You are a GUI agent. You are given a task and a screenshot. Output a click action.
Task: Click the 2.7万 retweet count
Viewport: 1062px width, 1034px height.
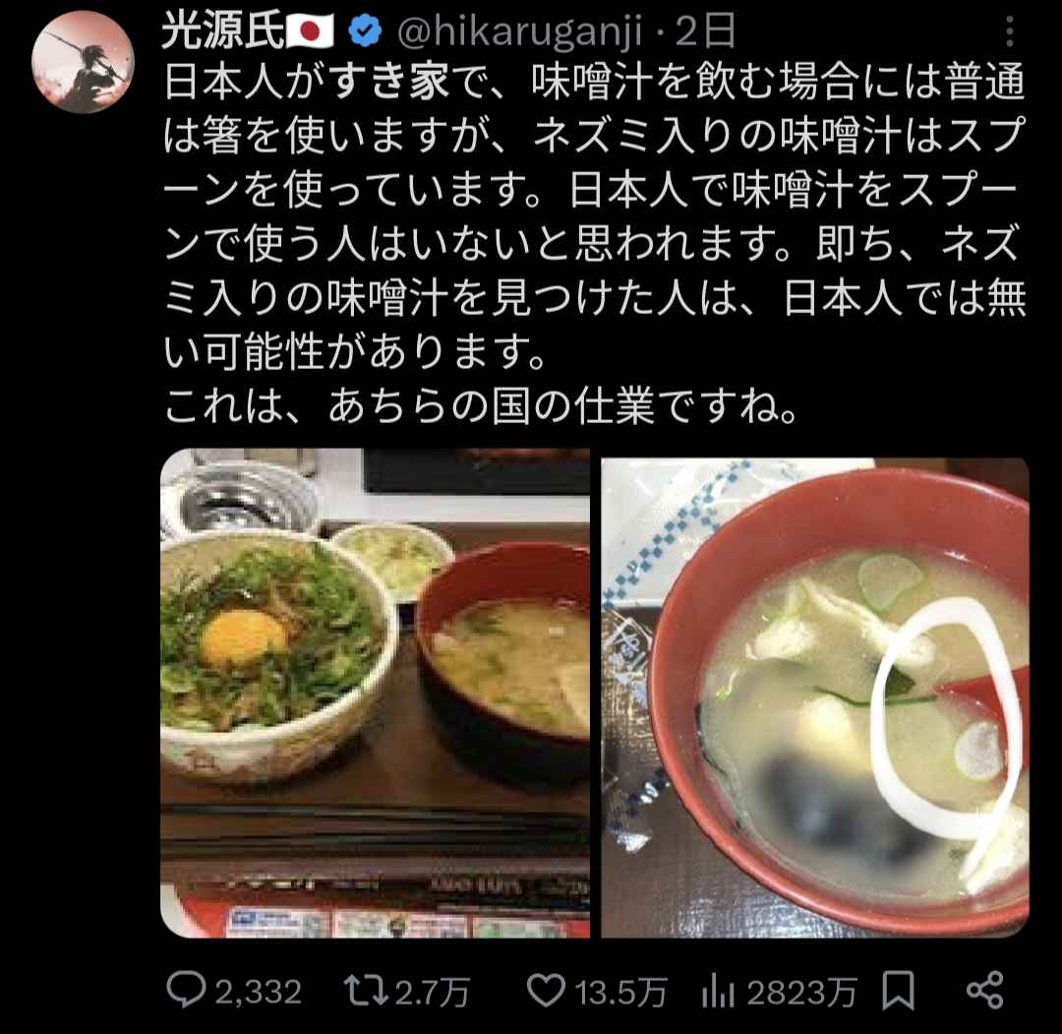tap(432, 993)
